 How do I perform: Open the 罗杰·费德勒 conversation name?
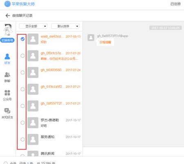tap(50, 120)
